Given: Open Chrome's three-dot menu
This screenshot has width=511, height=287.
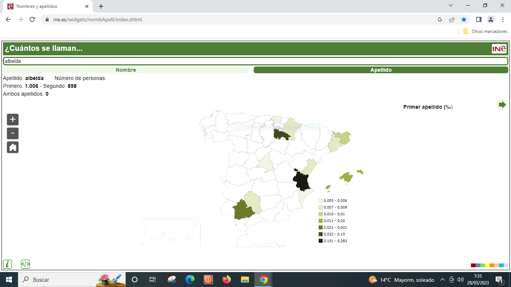Looking at the screenshot, I should pyautogui.click(x=503, y=19).
